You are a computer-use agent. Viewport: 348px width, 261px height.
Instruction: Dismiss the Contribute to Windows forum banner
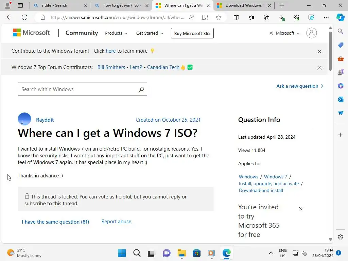click(x=319, y=52)
